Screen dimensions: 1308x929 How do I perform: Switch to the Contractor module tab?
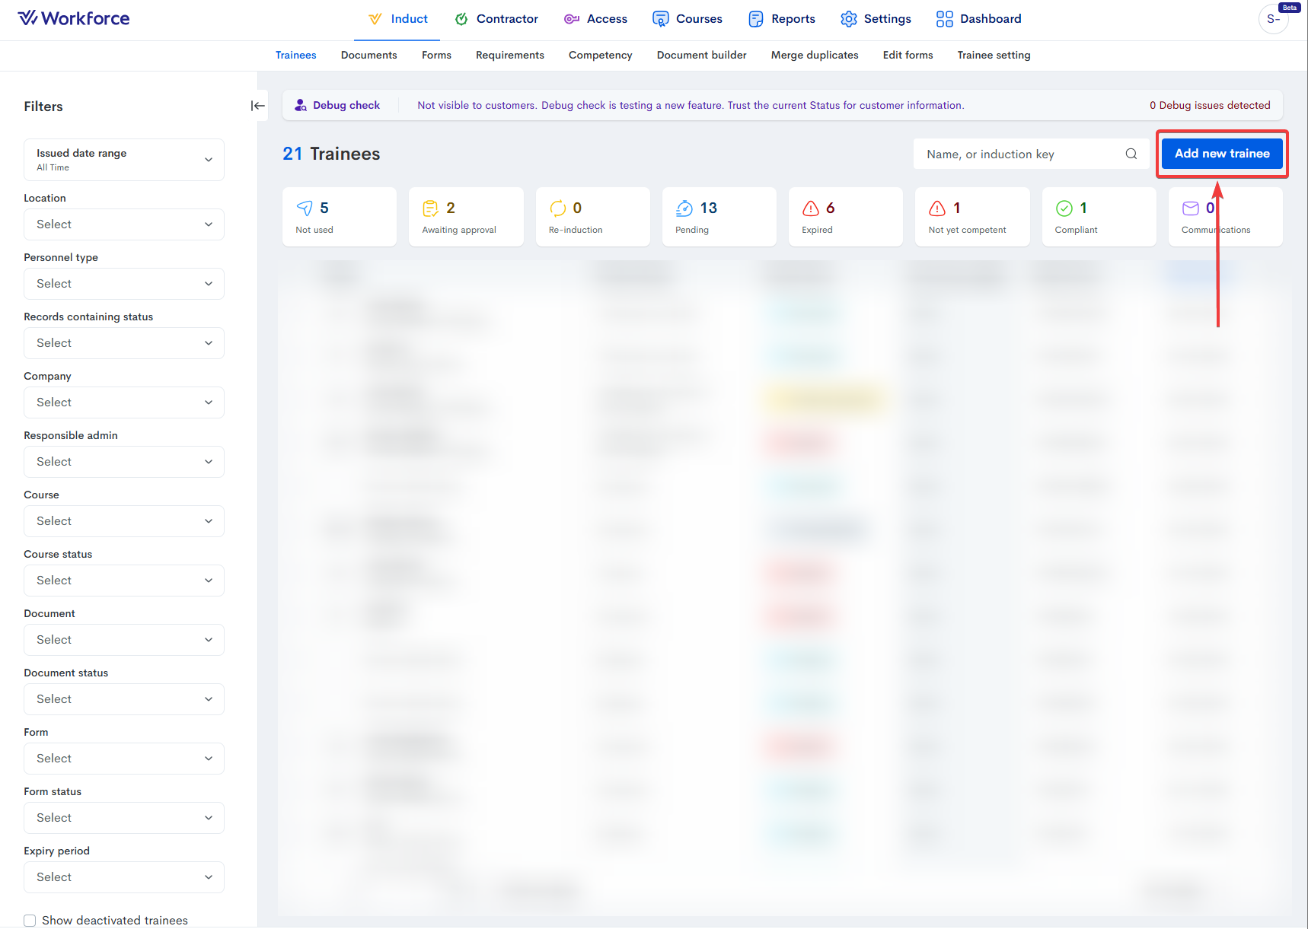pyautogui.click(x=496, y=19)
